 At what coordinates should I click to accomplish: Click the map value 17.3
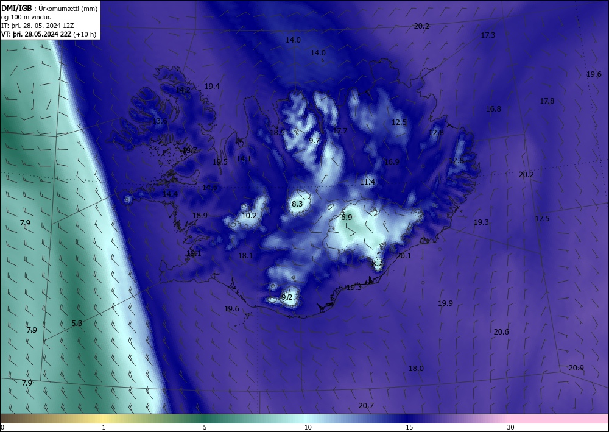tap(488, 35)
